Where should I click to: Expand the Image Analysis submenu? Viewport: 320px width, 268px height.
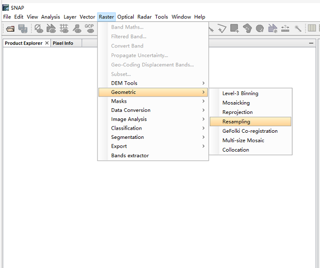[153, 119]
